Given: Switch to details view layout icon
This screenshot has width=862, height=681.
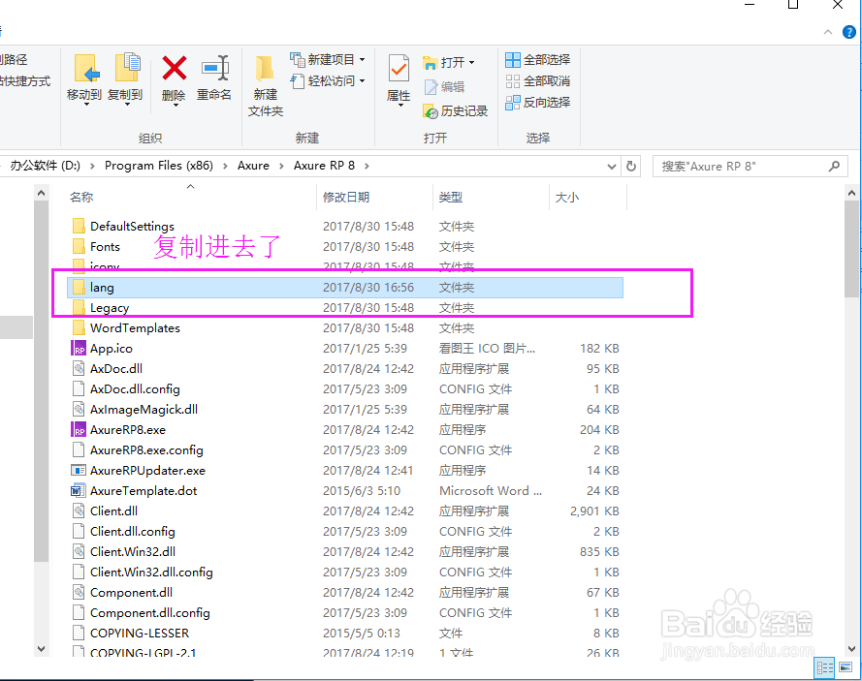Looking at the screenshot, I should tap(824, 667).
